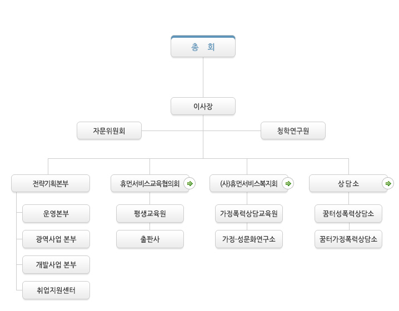The image size is (399, 311).
Task: Click the 상담소 label
Action: point(348,183)
